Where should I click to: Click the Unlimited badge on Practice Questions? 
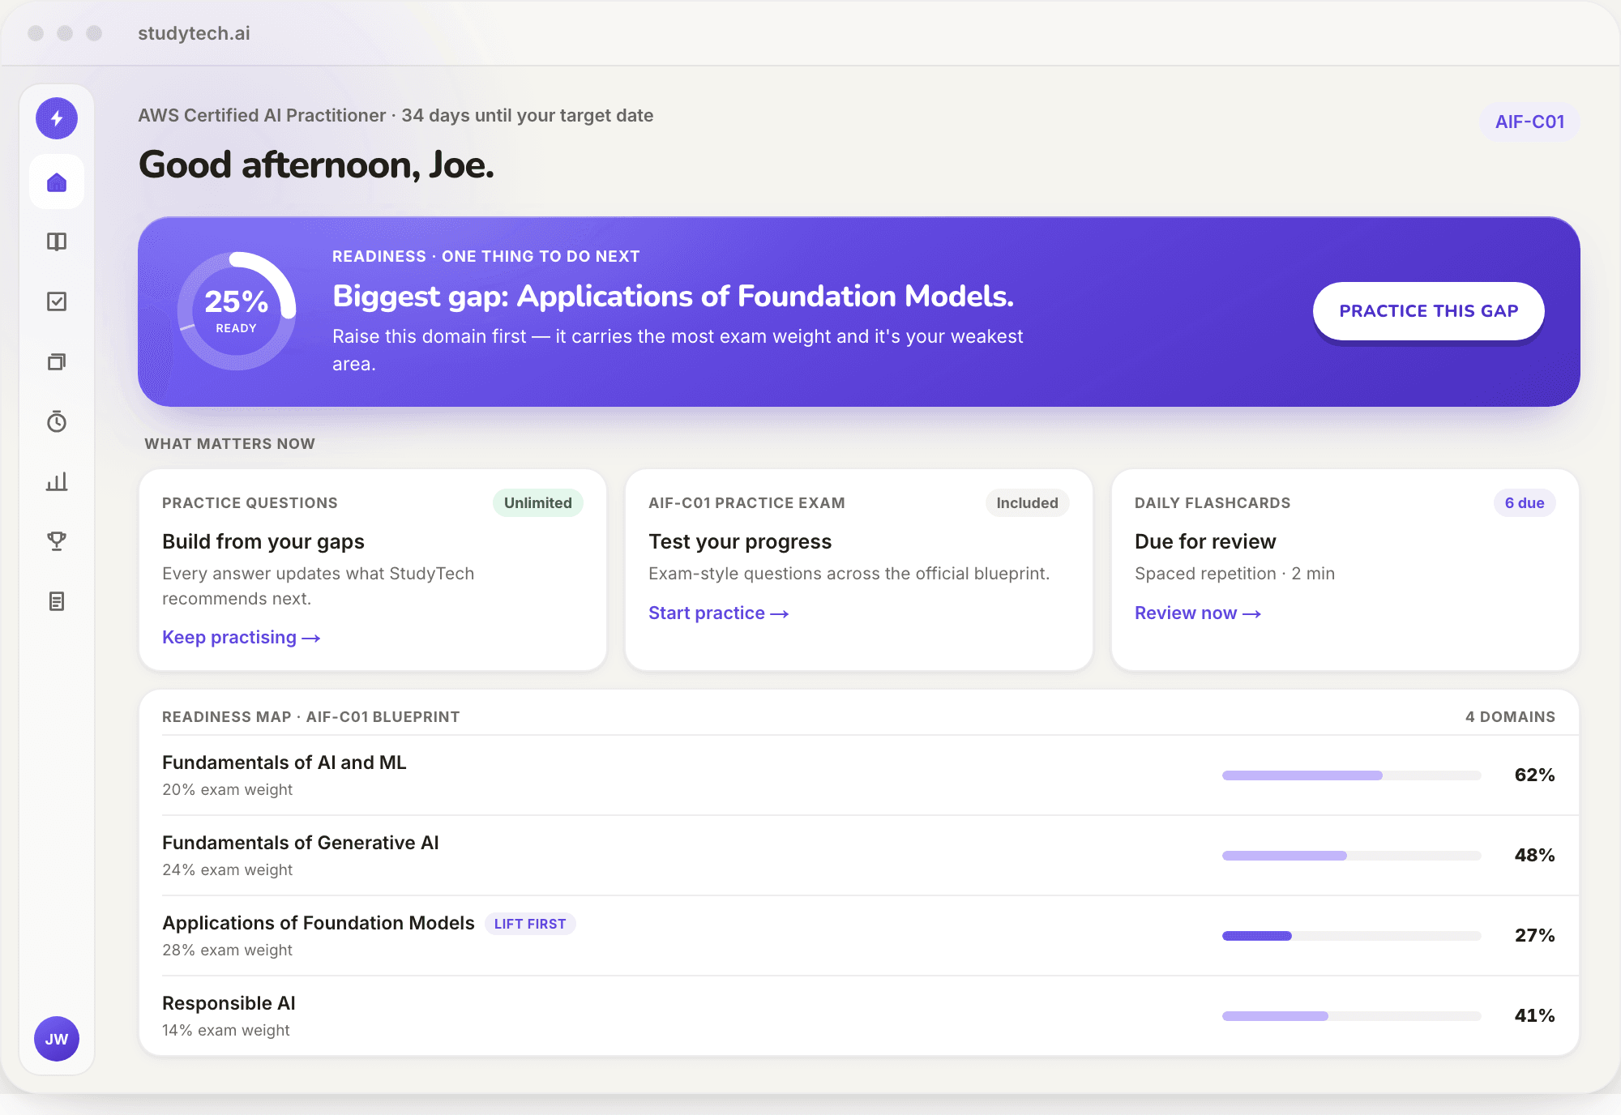pyautogui.click(x=538, y=503)
